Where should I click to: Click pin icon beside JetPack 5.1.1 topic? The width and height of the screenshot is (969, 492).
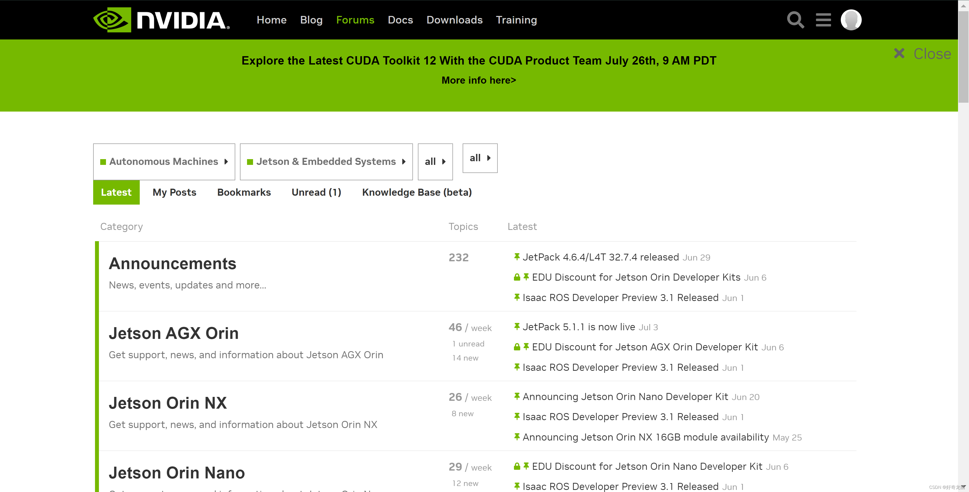(x=517, y=327)
